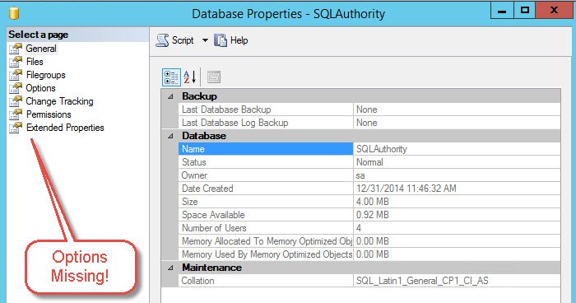Click the Property Pages icon

pos(214,77)
